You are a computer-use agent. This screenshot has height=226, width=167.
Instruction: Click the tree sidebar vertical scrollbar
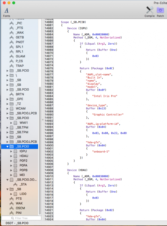(40, 151)
